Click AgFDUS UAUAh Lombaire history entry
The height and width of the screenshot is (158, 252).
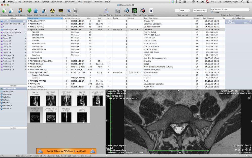coord(238,22)
